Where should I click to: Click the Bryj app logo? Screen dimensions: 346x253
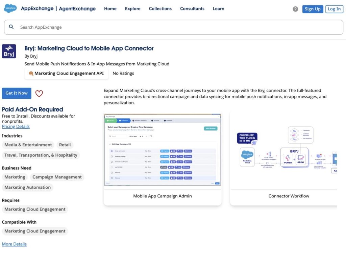tap(9, 51)
